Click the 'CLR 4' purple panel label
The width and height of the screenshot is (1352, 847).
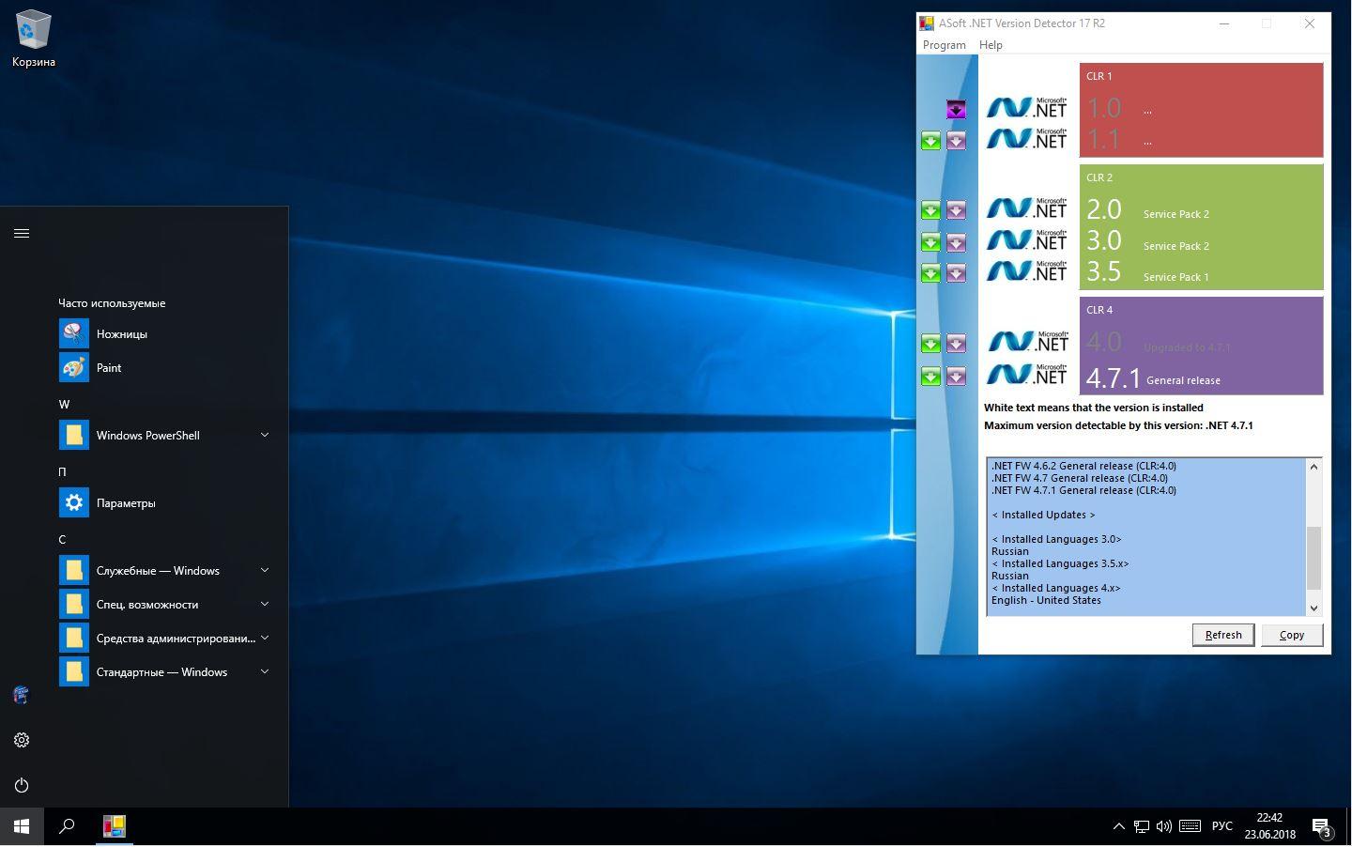click(x=1099, y=310)
